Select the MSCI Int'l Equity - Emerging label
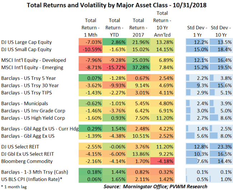This screenshot has width=233, height=190. click(32, 67)
